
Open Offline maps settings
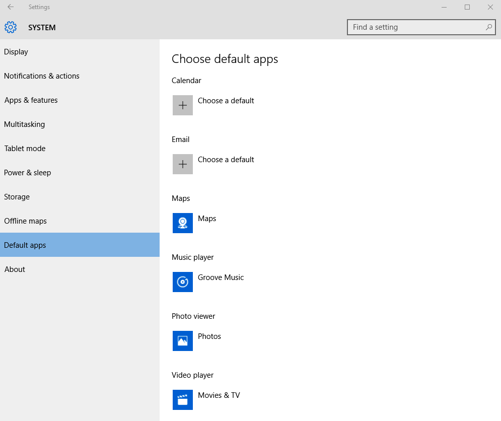tap(26, 221)
